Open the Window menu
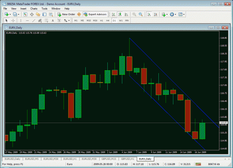 (56, 9)
